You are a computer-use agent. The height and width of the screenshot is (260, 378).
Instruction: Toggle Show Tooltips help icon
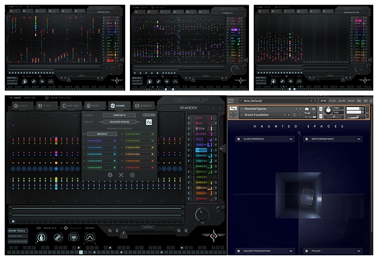[47, 98]
